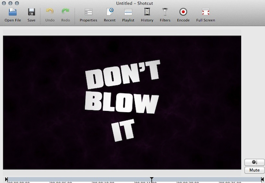Image resolution: width=265 pixels, height=183 pixels.
Task: Select the in-point marker at scrub bar start
Action: [6, 179]
